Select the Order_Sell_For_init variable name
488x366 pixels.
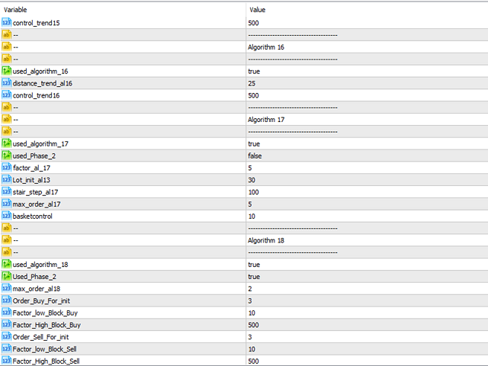coord(40,337)
